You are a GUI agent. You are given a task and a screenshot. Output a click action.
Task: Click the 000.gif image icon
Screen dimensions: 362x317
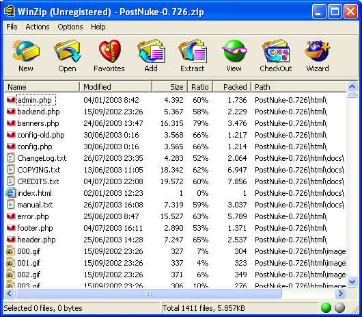click(11, 251)
